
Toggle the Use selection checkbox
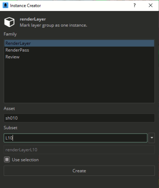point(7,160)
